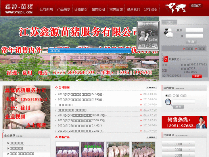This screenshot has width=209, height=157.
Task: Click the first 快速通道 quick menu button
Action: click(x=178, y=144)
